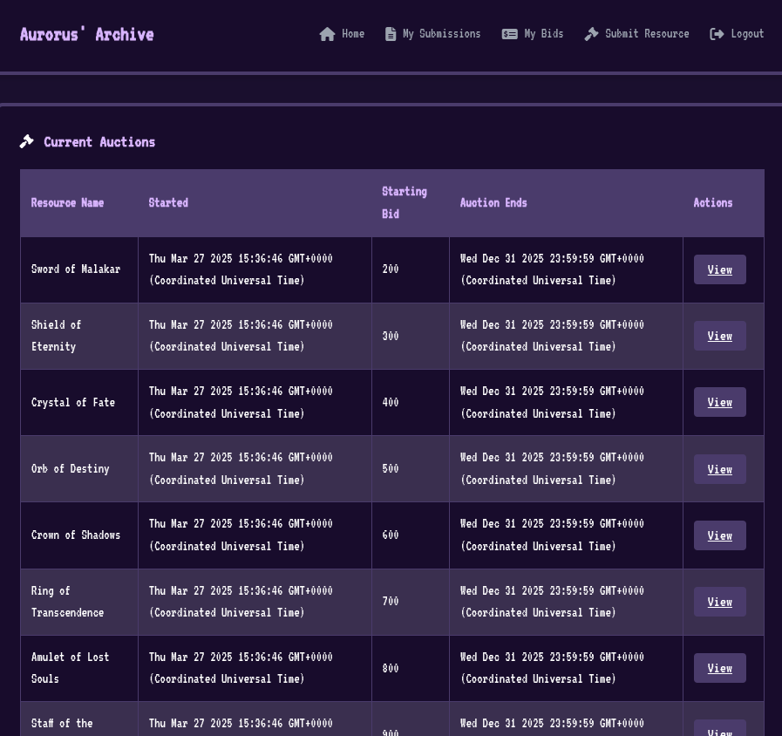Go to the Home page link

coord(353,34)
